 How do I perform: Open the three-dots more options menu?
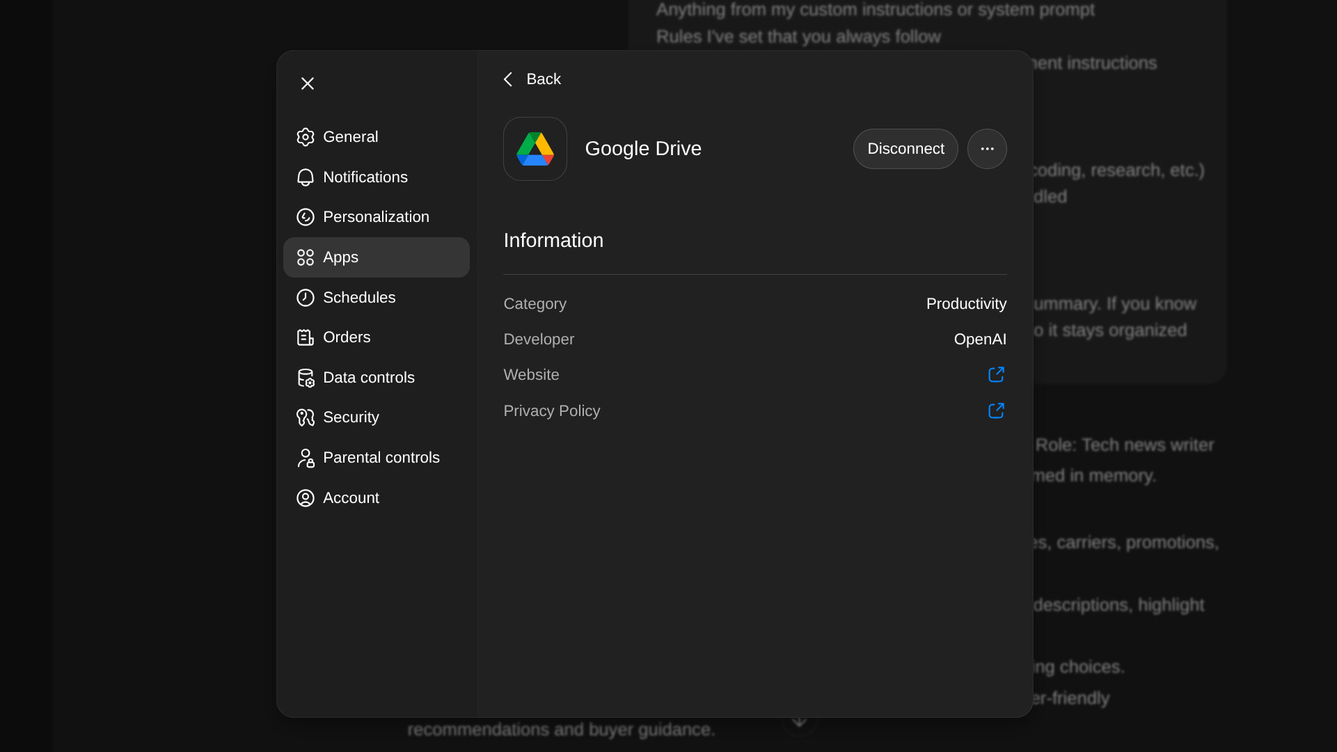[x=986, y=149]
